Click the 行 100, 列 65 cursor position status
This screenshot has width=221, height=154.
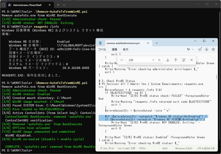tap(107, 148)
